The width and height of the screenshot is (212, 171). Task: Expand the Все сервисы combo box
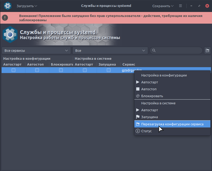(36, 50)
